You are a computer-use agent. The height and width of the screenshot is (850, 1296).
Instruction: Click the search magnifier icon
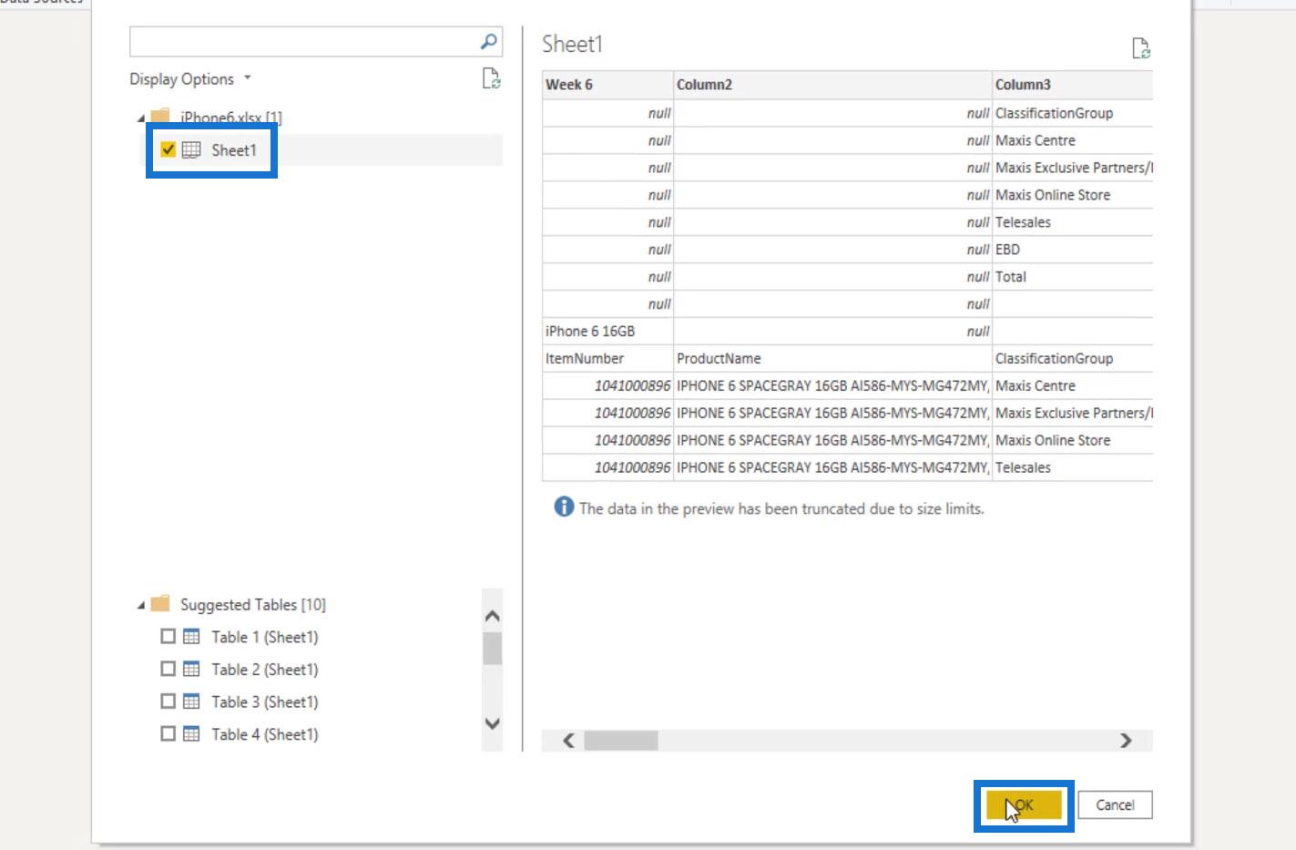coord(489,41)
